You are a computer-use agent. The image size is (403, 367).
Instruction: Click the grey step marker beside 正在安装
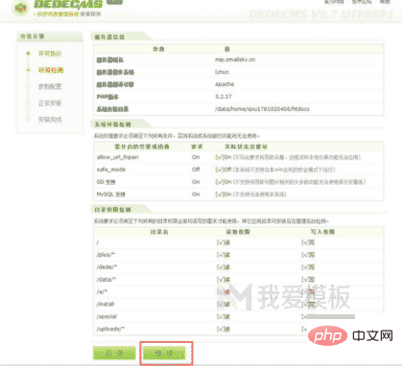pos(29,103)
